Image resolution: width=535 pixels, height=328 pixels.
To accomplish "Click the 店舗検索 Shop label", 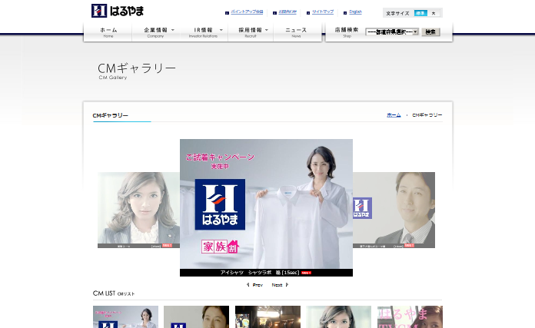I will click(347, 31).
